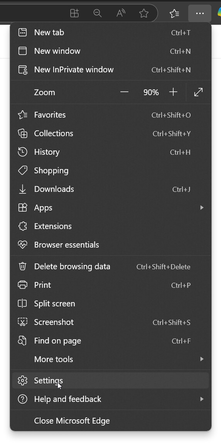Choose Delete browsing data
The width and height of the screenshot is (221, 446).
click(111, 267)
